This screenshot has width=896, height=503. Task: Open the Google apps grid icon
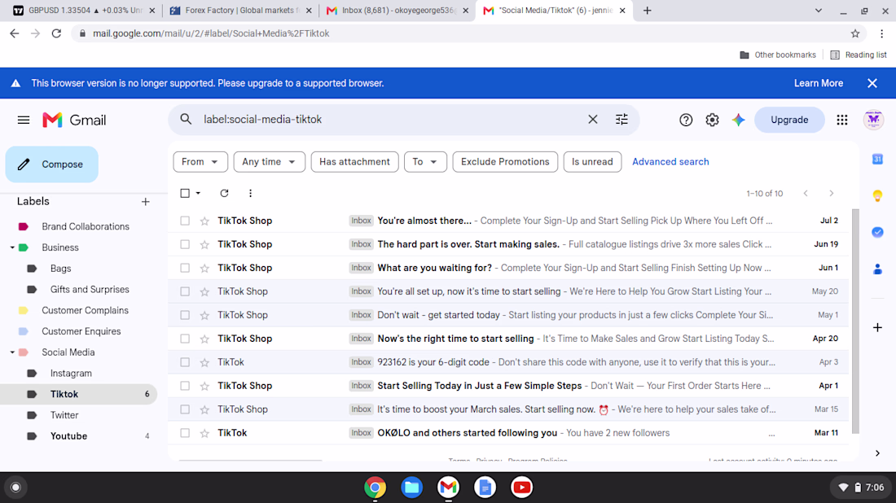click(842, 120)
